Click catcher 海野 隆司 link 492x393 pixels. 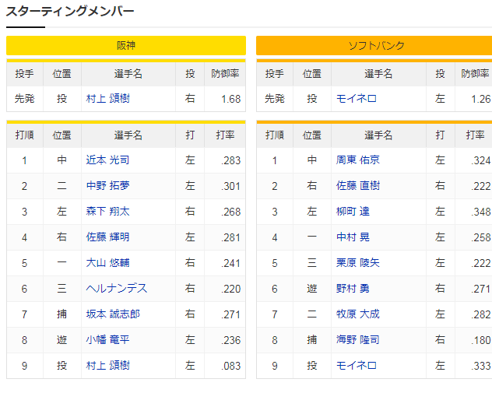click(x=357, y=340)
